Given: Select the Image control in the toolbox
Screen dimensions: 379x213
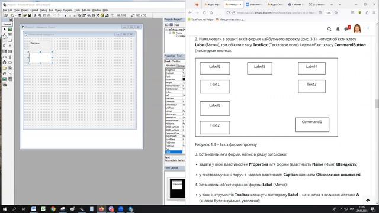Looking at the screenshot, I should [x=4, y=79].
